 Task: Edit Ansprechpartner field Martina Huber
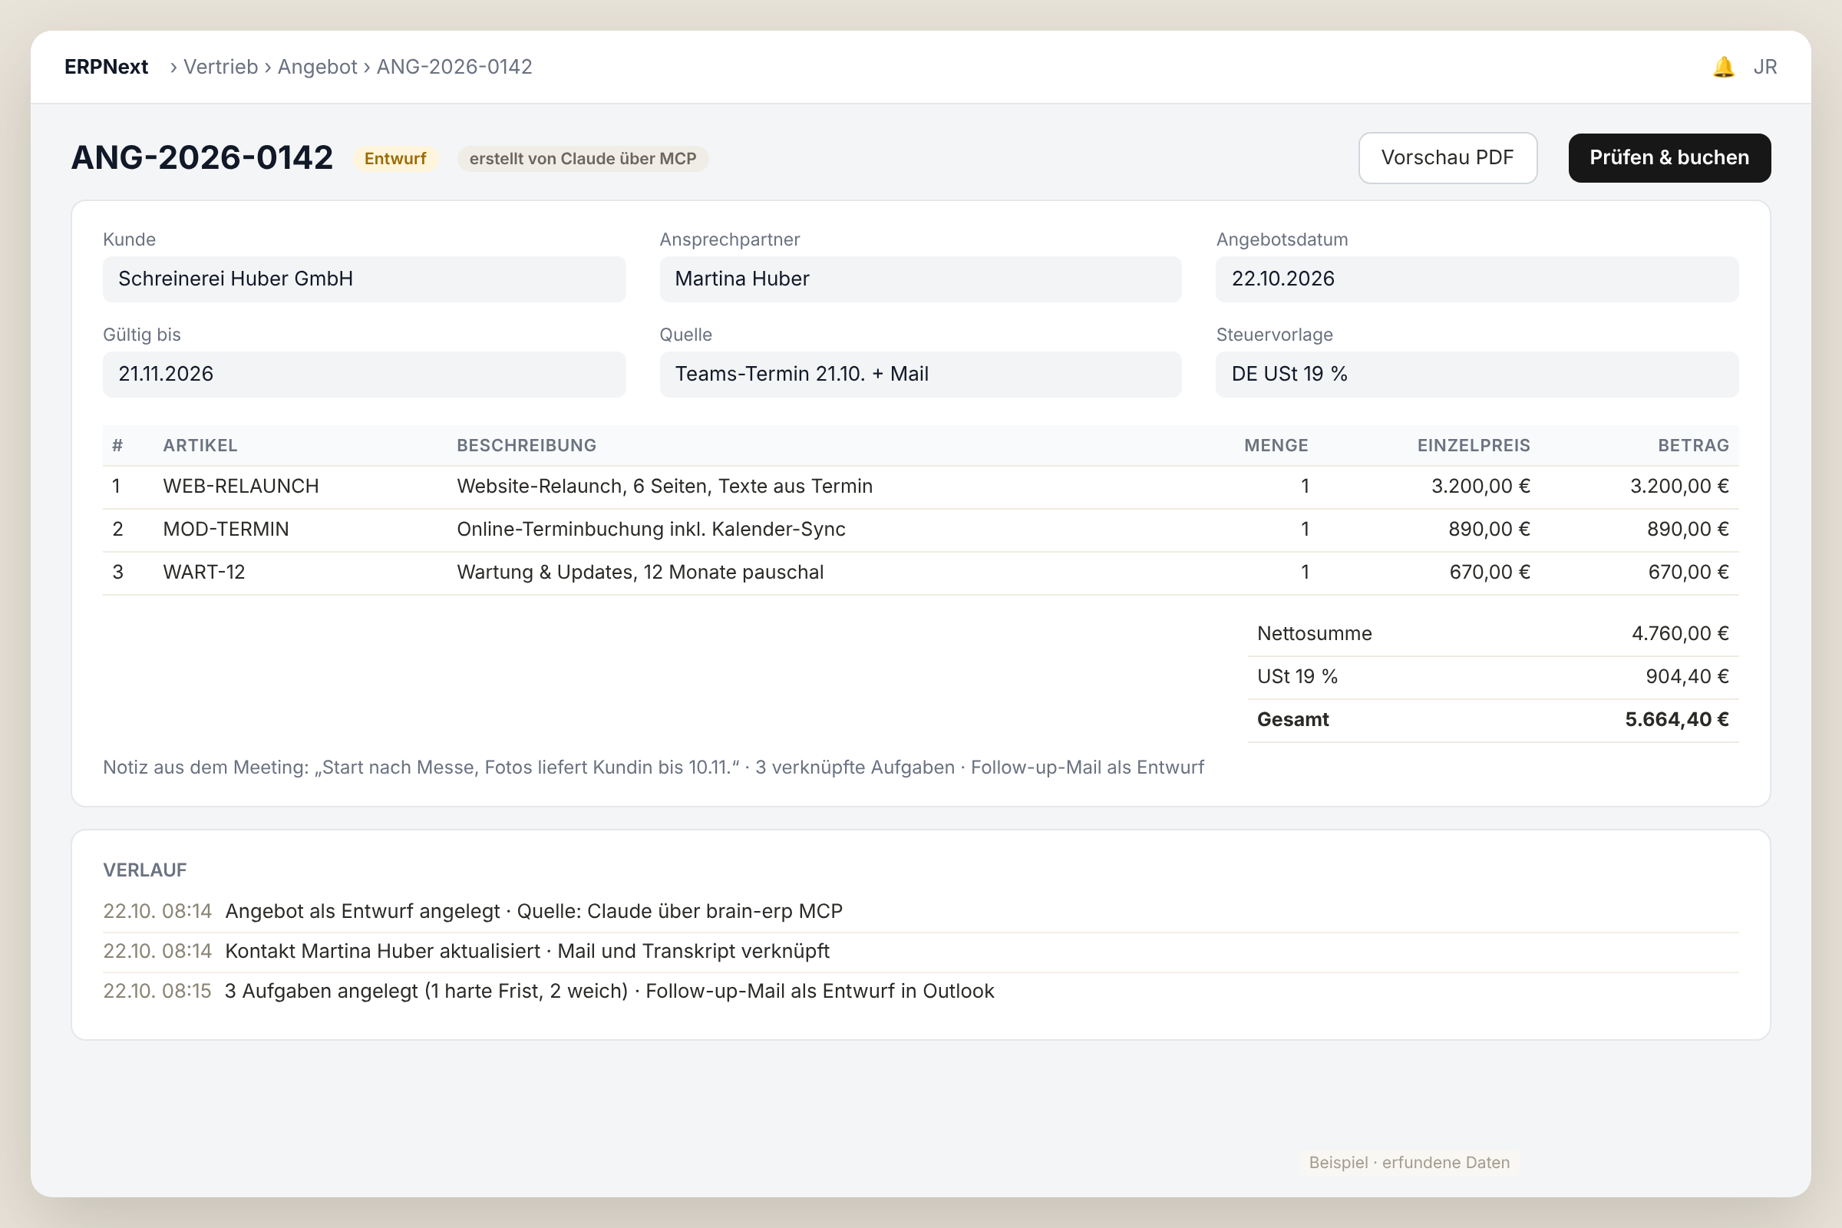coord(920,279)
